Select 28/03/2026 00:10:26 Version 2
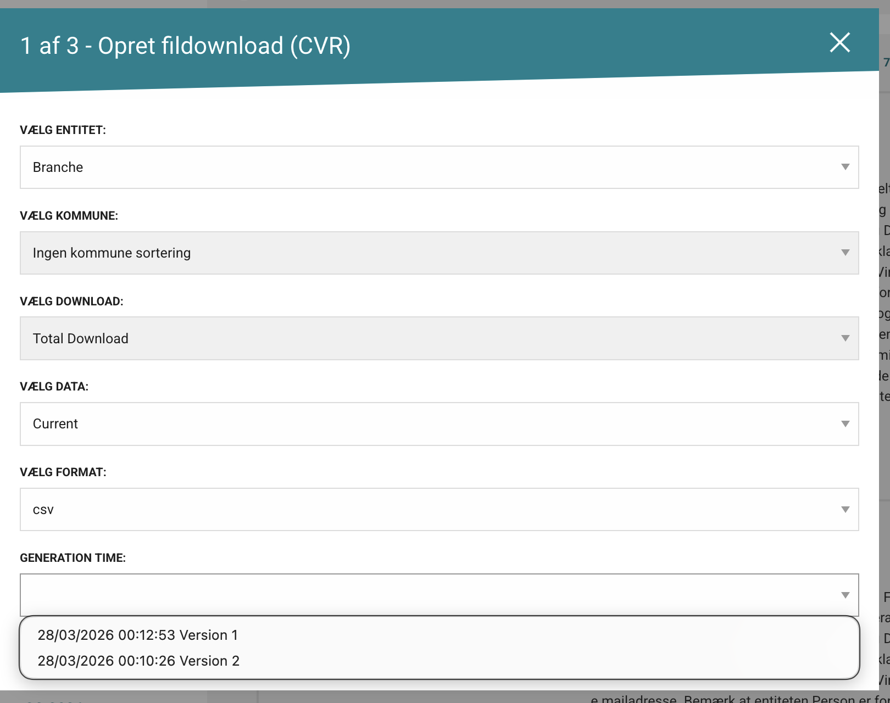Screen dimensions: 890x703 (x=138, y=661)
